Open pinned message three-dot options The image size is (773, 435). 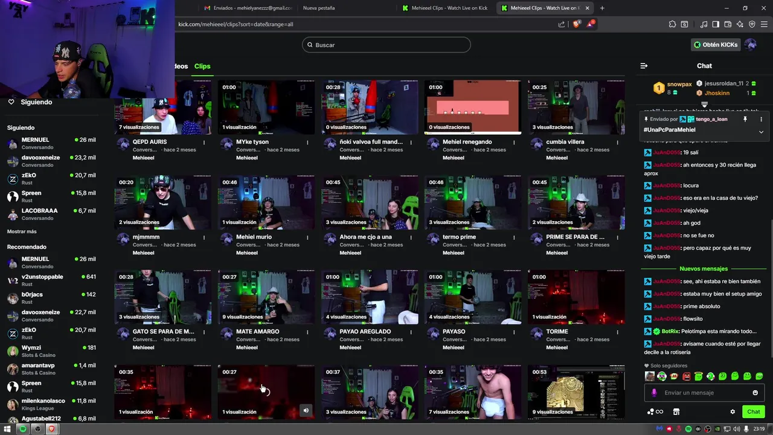[761, 120]
